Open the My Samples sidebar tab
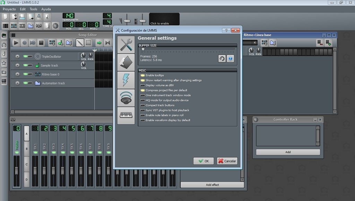This screenshot has width=355, height=201. (x=4, y=54)
